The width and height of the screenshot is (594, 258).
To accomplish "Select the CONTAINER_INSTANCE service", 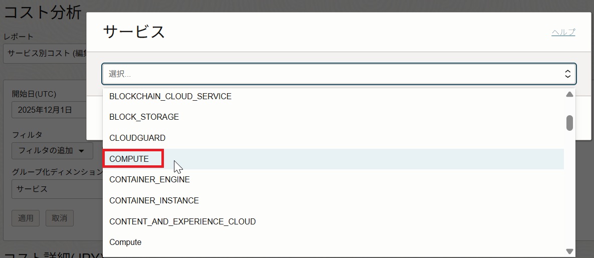I will click(x=154, y=200).
